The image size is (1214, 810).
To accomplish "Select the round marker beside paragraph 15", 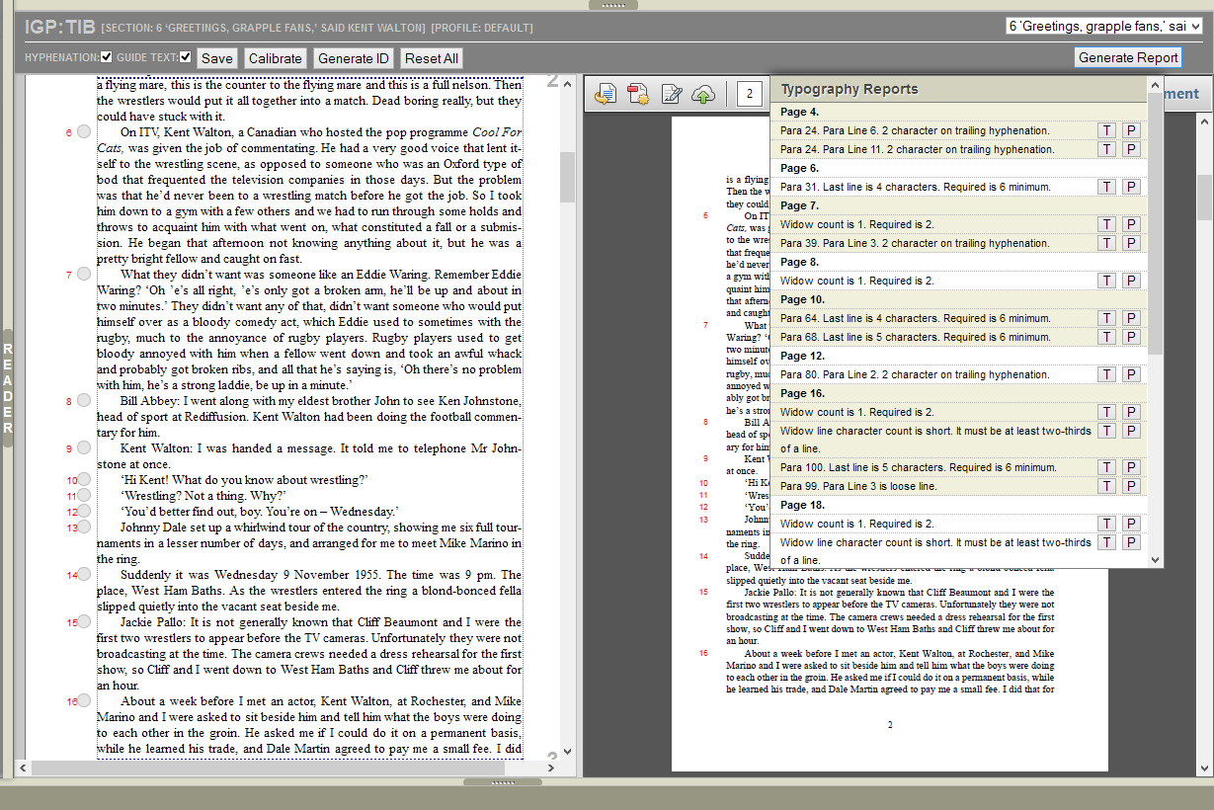I will pyautogui.click(x=84, y=622).
